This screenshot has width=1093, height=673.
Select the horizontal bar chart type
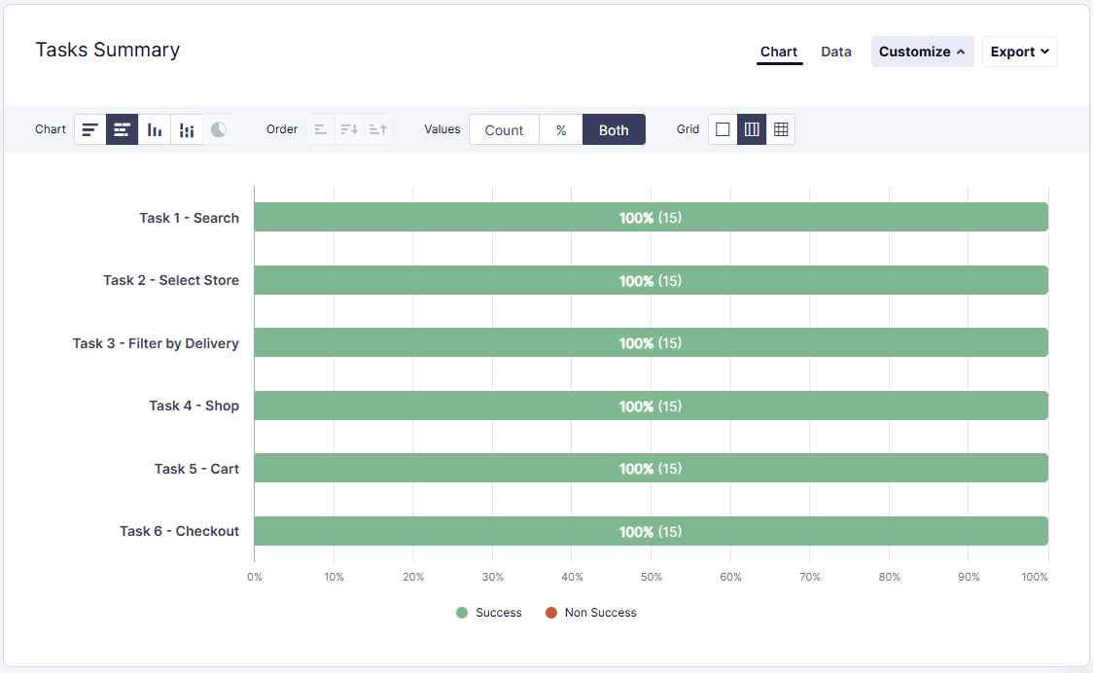(89, 129)
